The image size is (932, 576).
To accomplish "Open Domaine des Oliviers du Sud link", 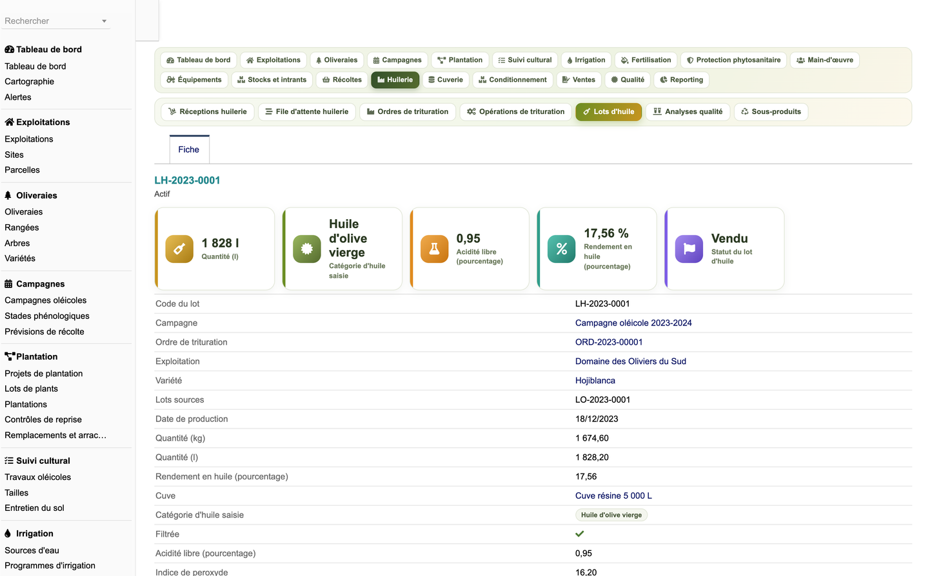I will click(x=631, y=361).
